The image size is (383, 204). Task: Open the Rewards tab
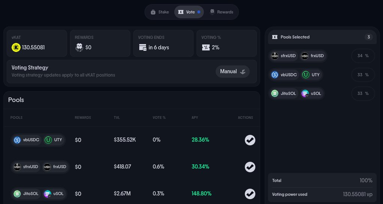click(221, 12)
